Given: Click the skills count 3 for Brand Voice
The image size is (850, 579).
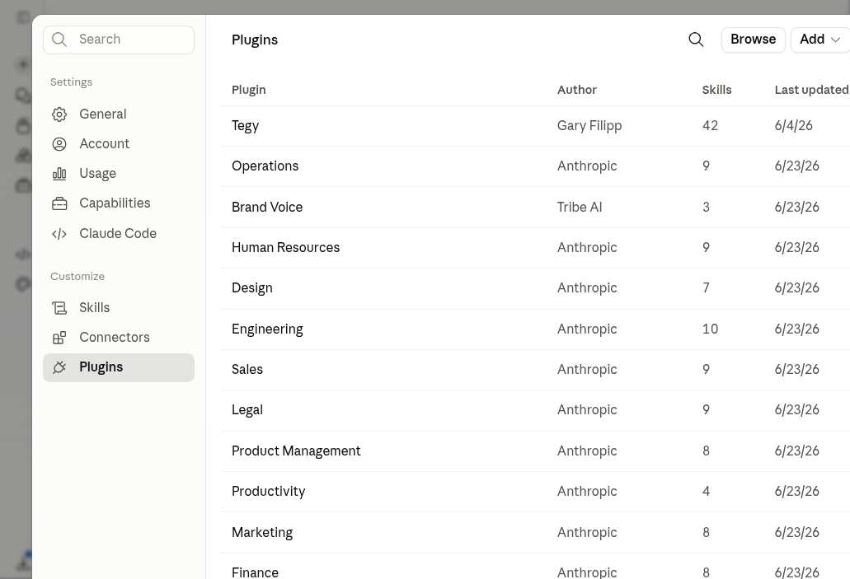Looking at the screenshot, I should [x=706, y=207].
